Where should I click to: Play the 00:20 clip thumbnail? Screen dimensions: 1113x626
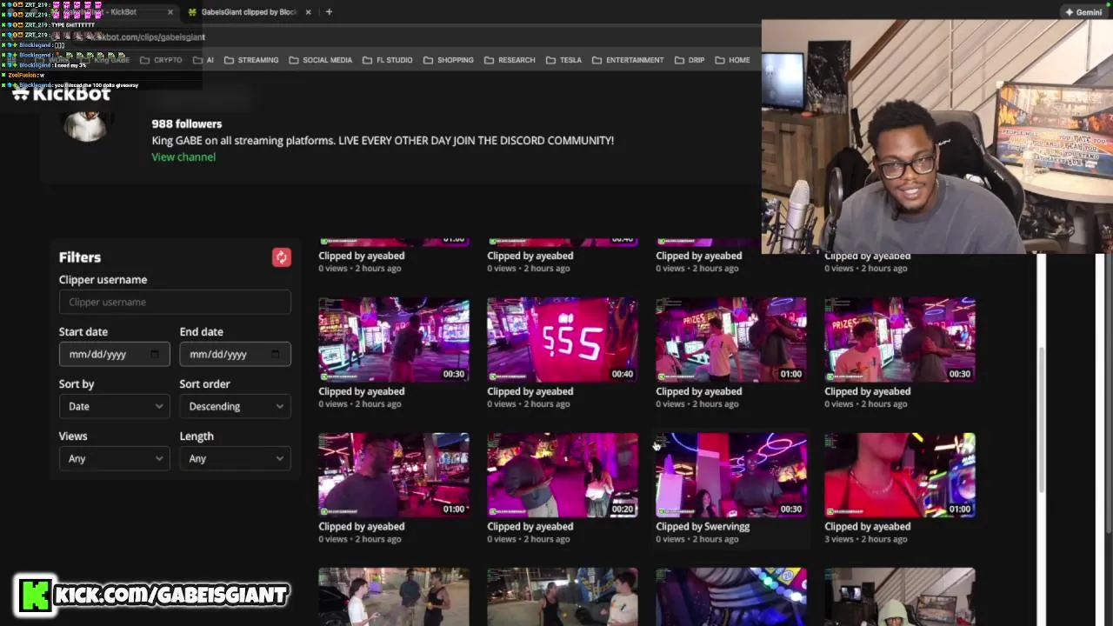click(x=563, y=475)
